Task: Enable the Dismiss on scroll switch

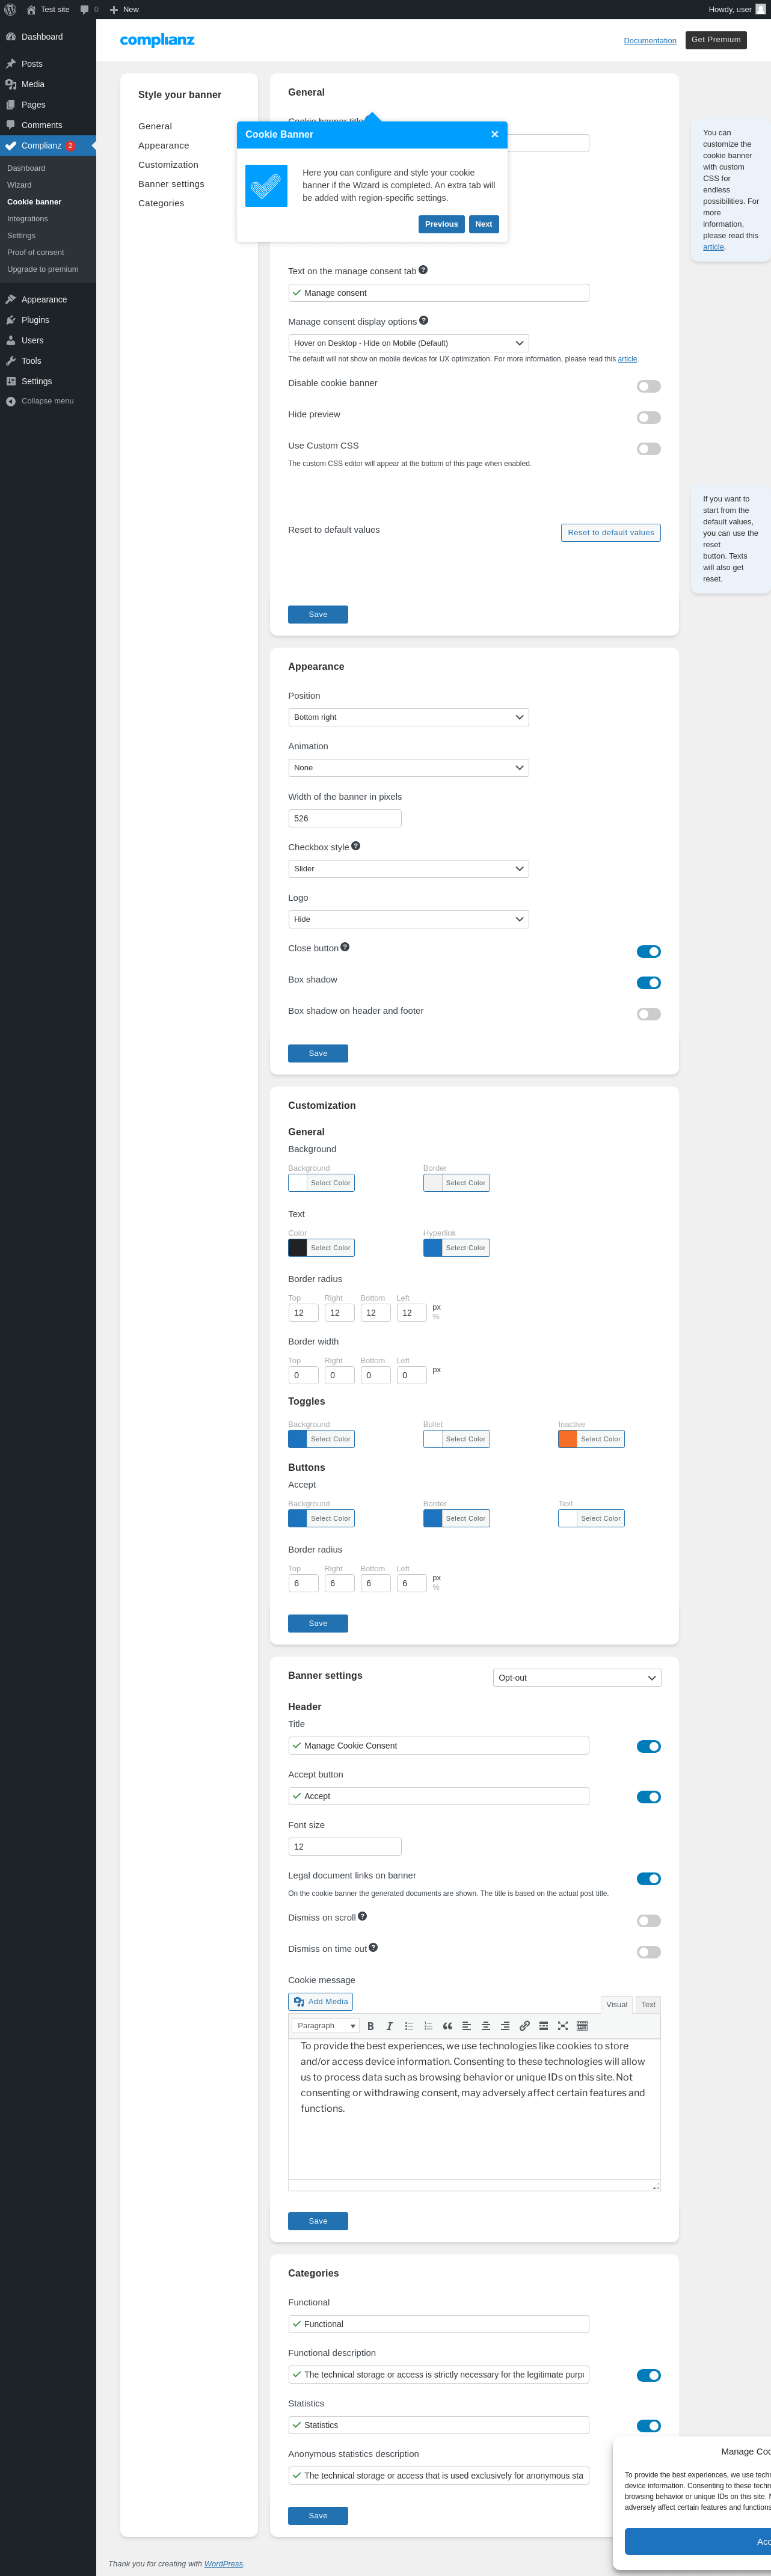Action: [x=649, y=1920]
